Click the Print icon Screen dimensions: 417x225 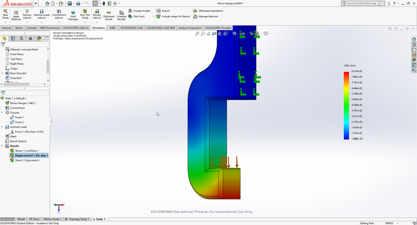point(78,3)
